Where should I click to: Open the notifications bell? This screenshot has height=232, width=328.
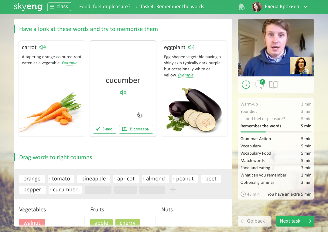click(x=242, y=7)
